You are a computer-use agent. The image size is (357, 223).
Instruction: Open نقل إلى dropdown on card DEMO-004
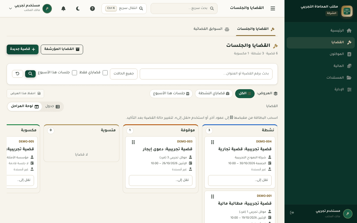240,180
